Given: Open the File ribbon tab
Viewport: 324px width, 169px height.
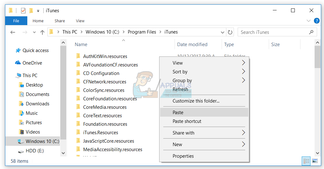Looking at the screenshot, I should 16,21.
